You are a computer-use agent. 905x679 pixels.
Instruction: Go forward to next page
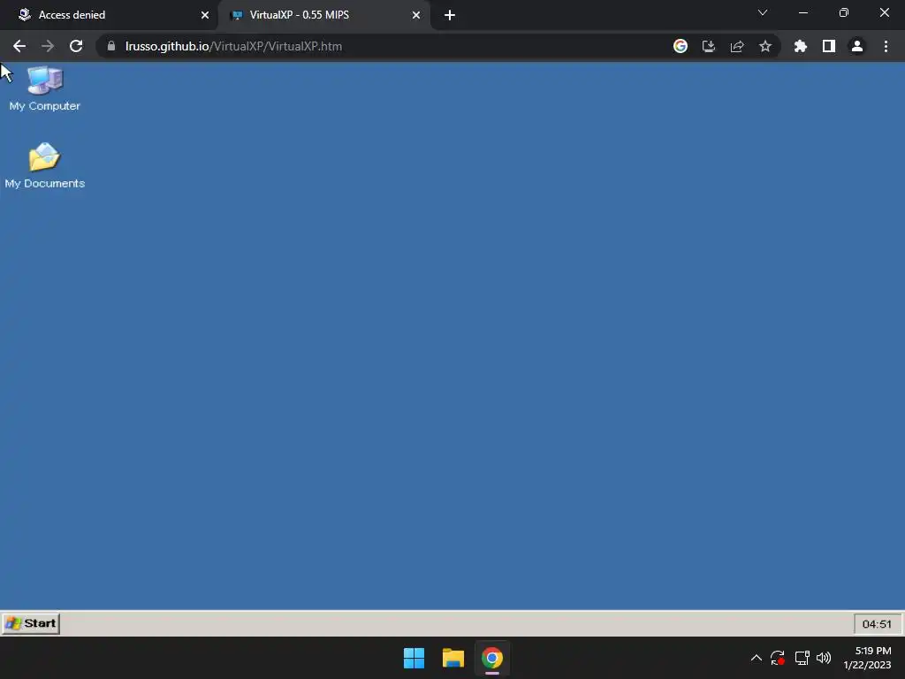pos(48,46)
